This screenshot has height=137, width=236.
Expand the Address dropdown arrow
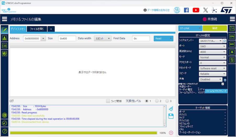(x=43, y=39)
